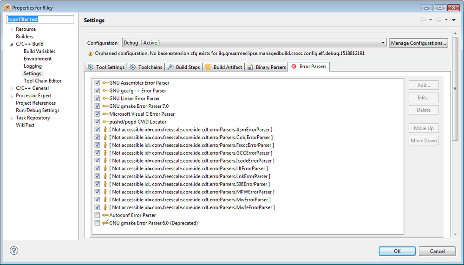Click Manage Configurations button
Viewport: 464px width, 265px height.
click(418, 43)
